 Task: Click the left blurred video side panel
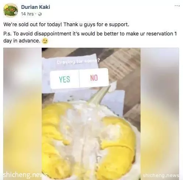(23, 113)
